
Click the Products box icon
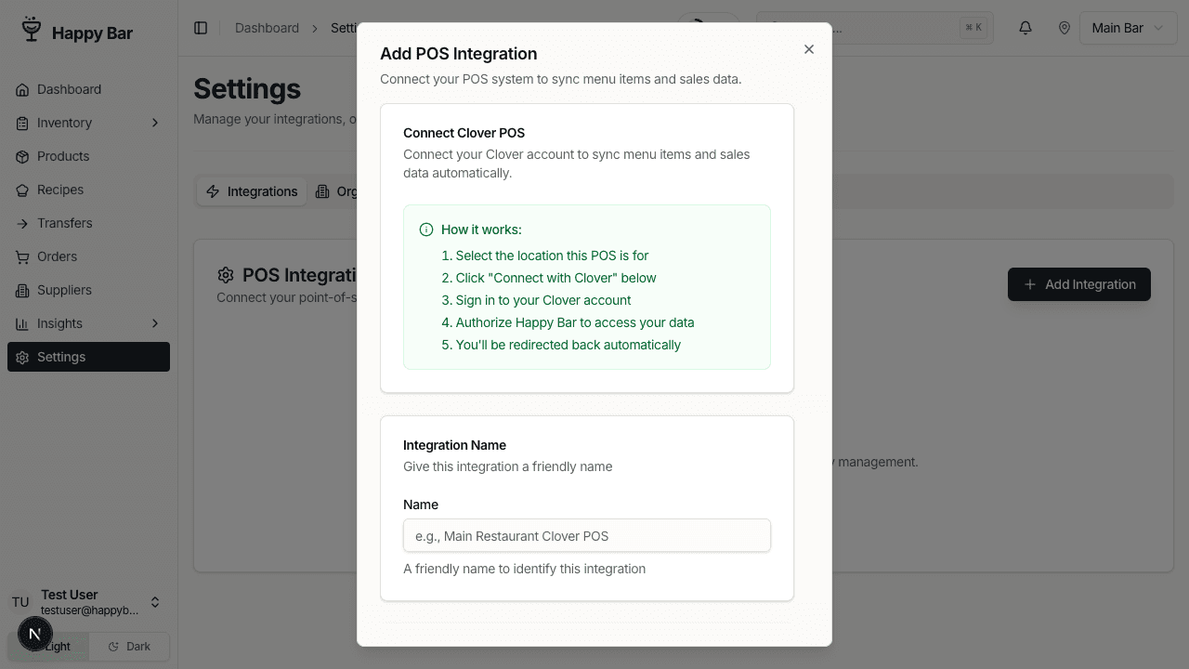[22, 157]
